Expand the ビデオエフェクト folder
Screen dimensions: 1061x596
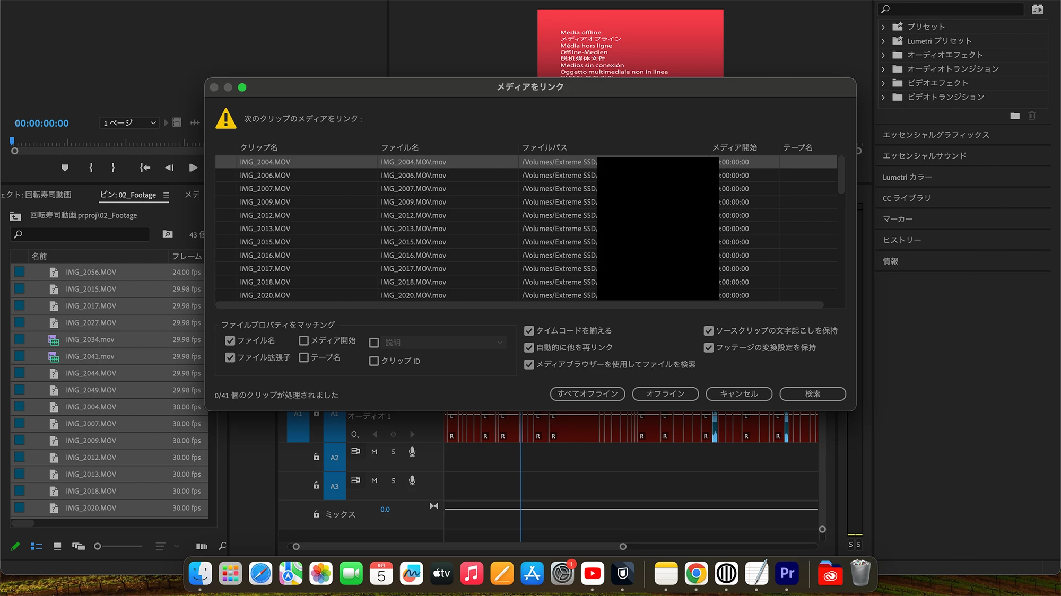(883, 83)
